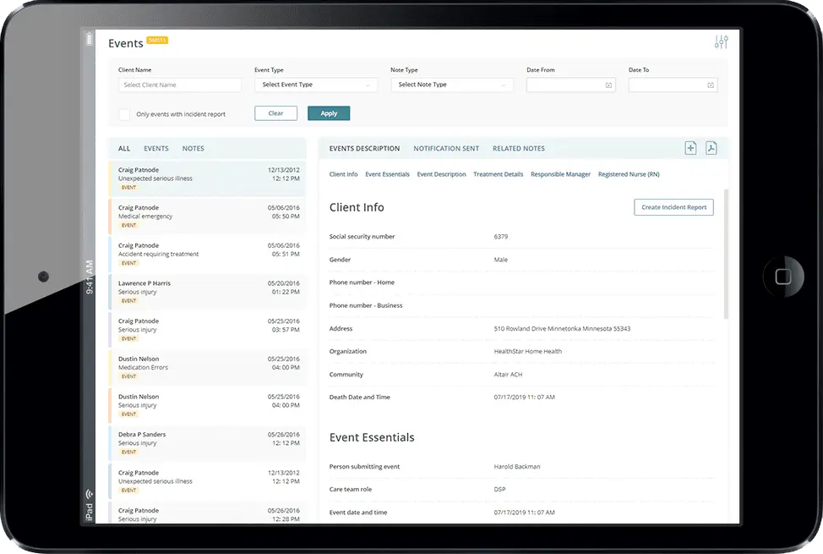Select Craig Patnode Accident requiring treatment event

(207, 254)
